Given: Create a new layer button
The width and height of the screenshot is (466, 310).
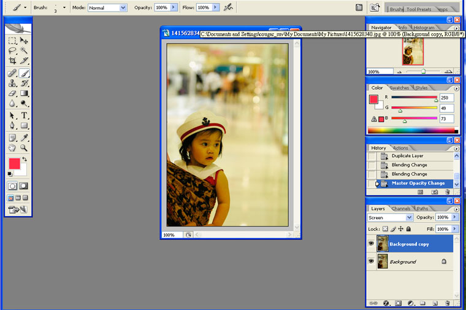Looking at the screenshot, I should pyautogui.click(x=435, y=303).
